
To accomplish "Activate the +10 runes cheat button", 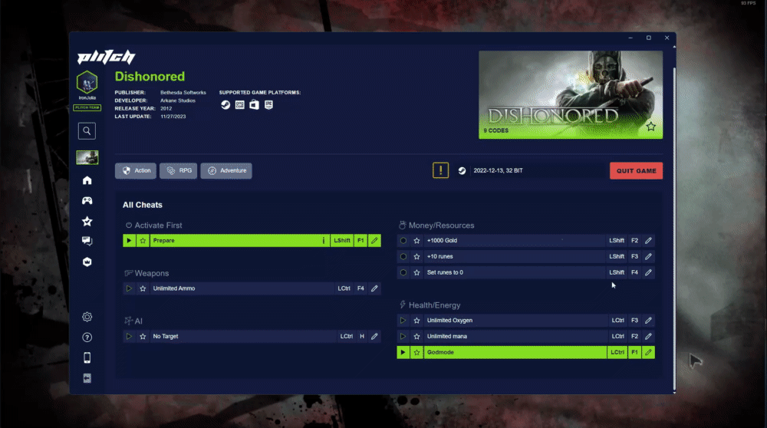I will (x=403, y=256).
